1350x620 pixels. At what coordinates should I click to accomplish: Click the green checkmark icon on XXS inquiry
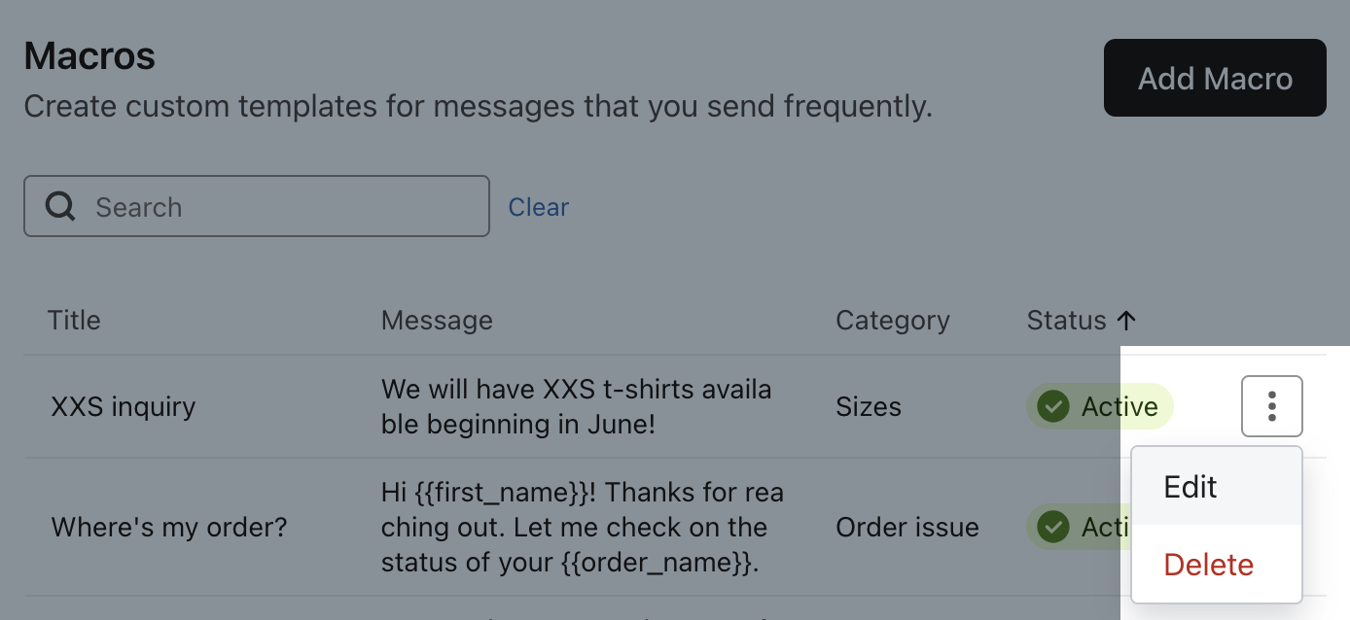pyautogui.click(x=1053, y=406)
